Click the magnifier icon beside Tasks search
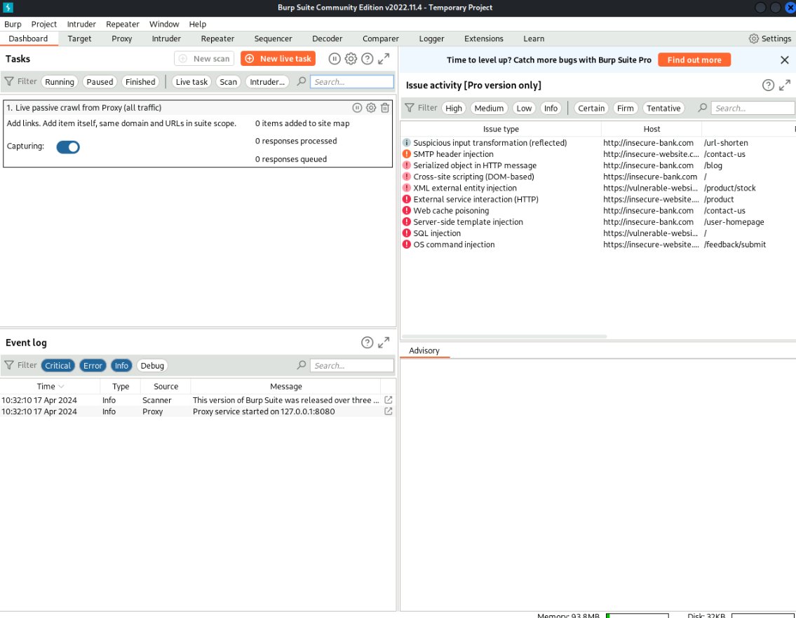This screenshot has width=796, height=618. [302, 81]
